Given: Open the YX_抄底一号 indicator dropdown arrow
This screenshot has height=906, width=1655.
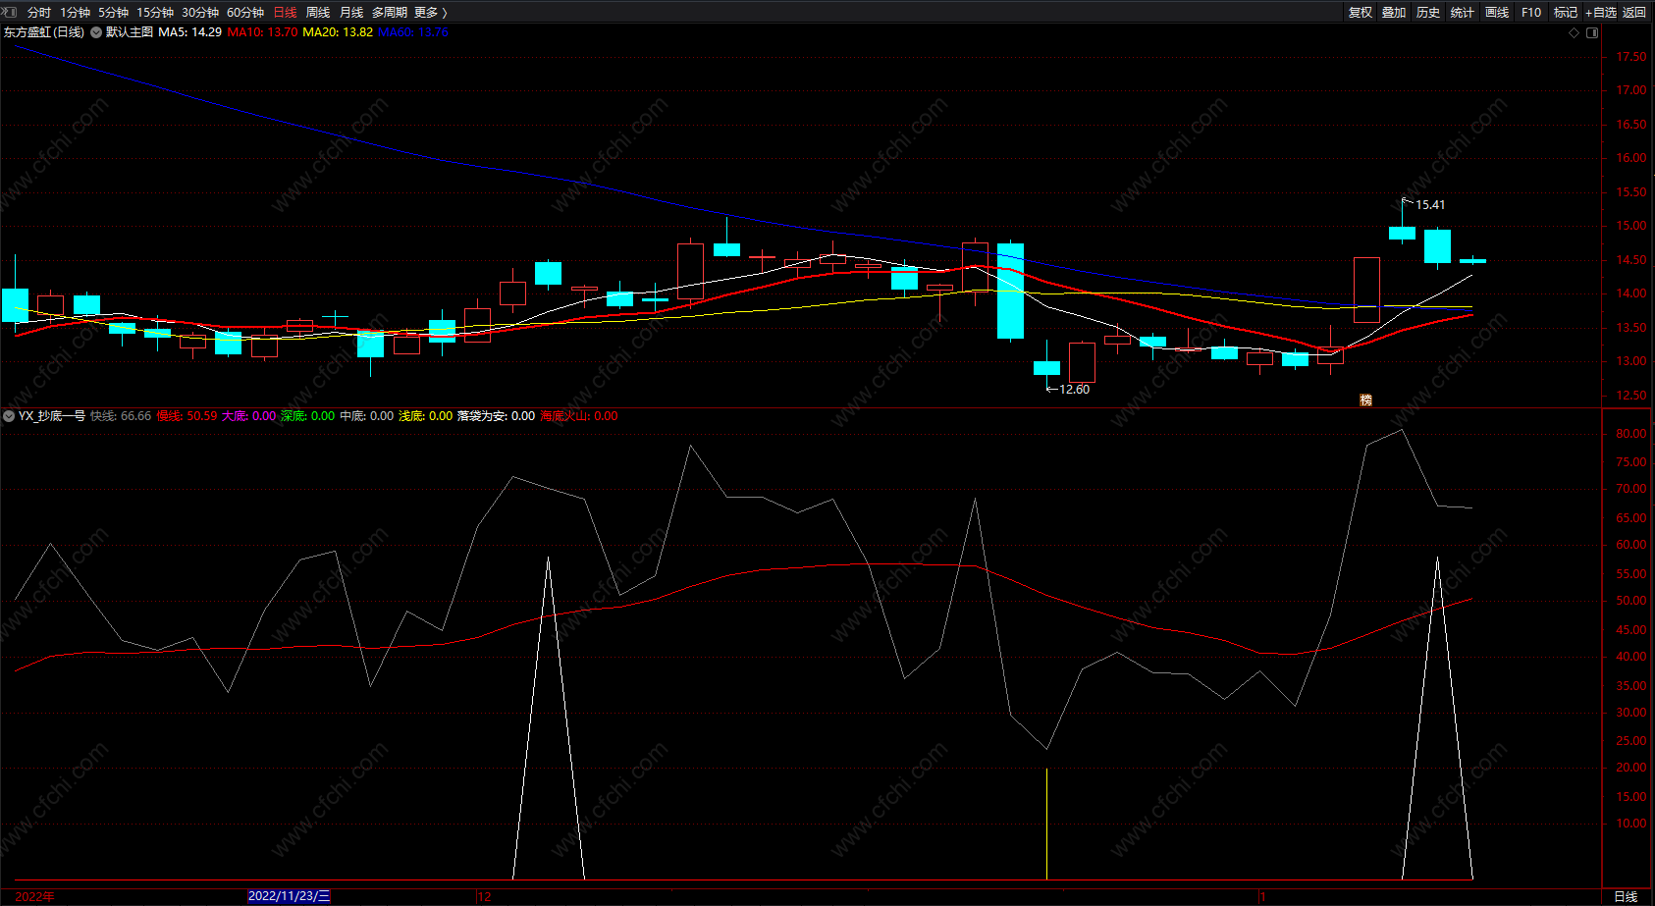Looking at the screenshot, I should (9, 416).
